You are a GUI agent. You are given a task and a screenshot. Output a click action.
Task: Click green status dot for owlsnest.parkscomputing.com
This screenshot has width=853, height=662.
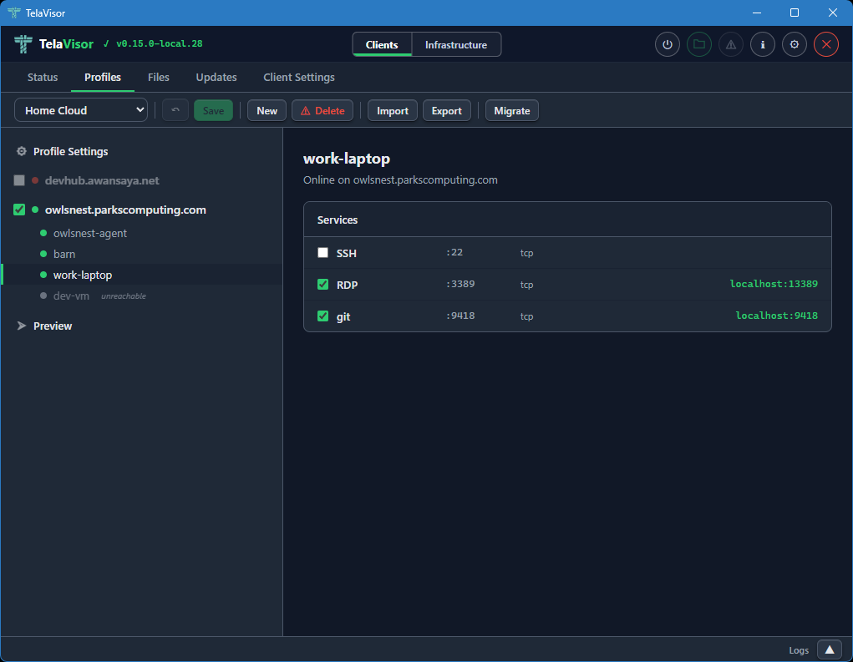[x=35, y=210]
